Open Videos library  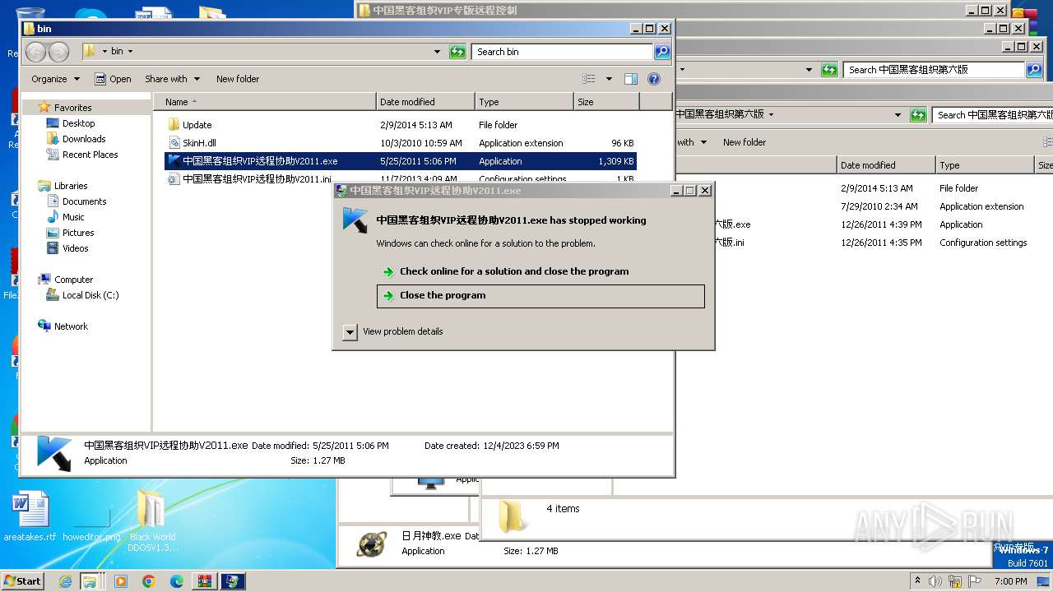coord(75,248)
